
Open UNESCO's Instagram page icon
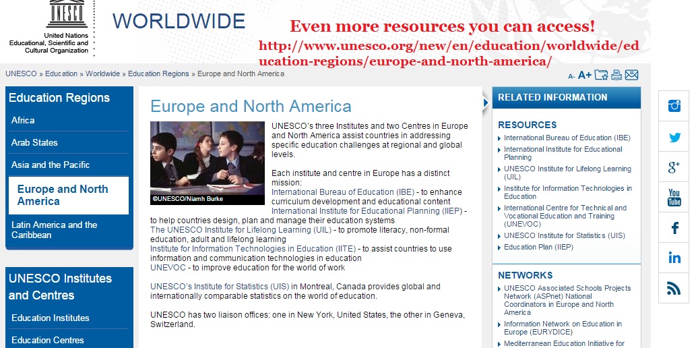(674, 106)
